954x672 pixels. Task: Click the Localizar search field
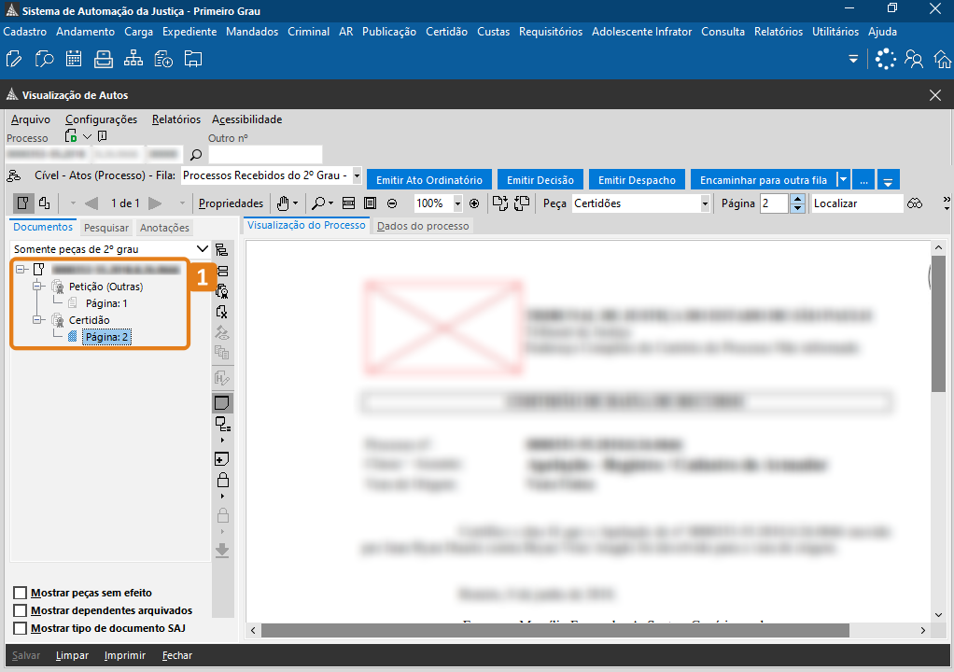coord(857,203)
